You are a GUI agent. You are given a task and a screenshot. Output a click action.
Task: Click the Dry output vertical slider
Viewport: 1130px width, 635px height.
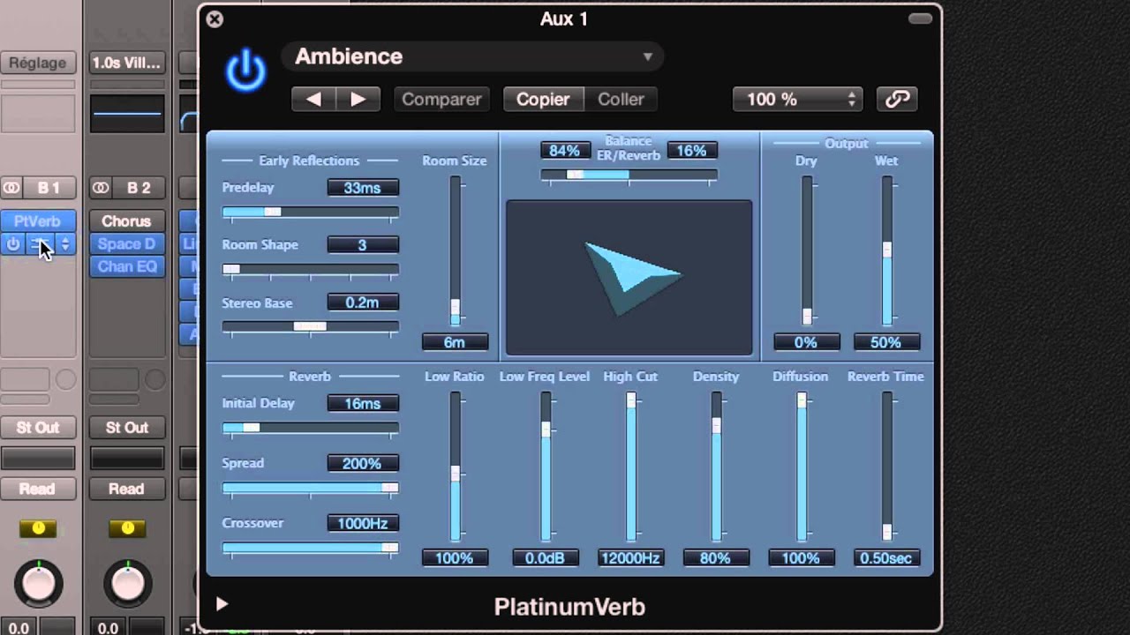(x=807, y=250)
